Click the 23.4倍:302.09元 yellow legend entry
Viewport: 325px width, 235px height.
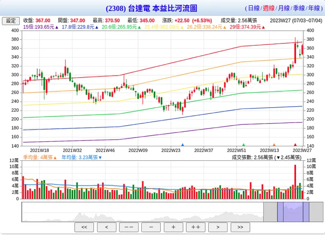(x=164, y=27)
